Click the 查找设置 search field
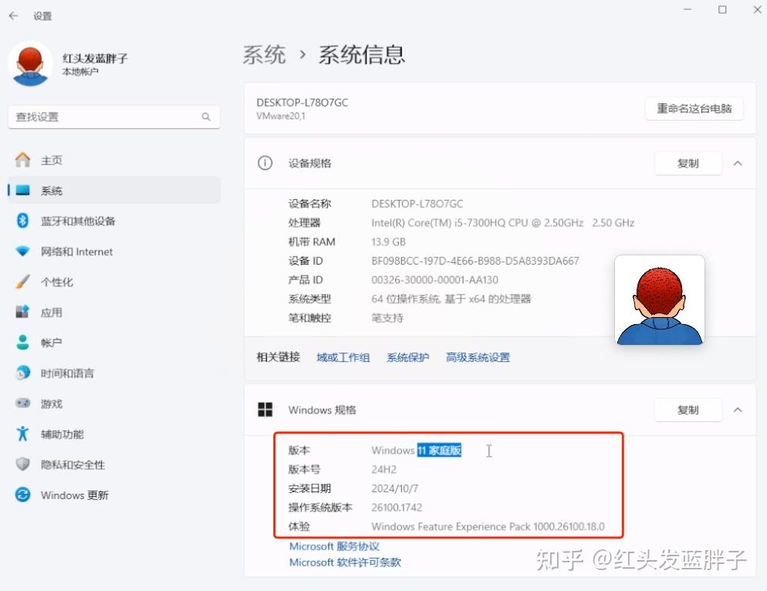The height and width of the screenshot is (591, 767). point(114,117)
